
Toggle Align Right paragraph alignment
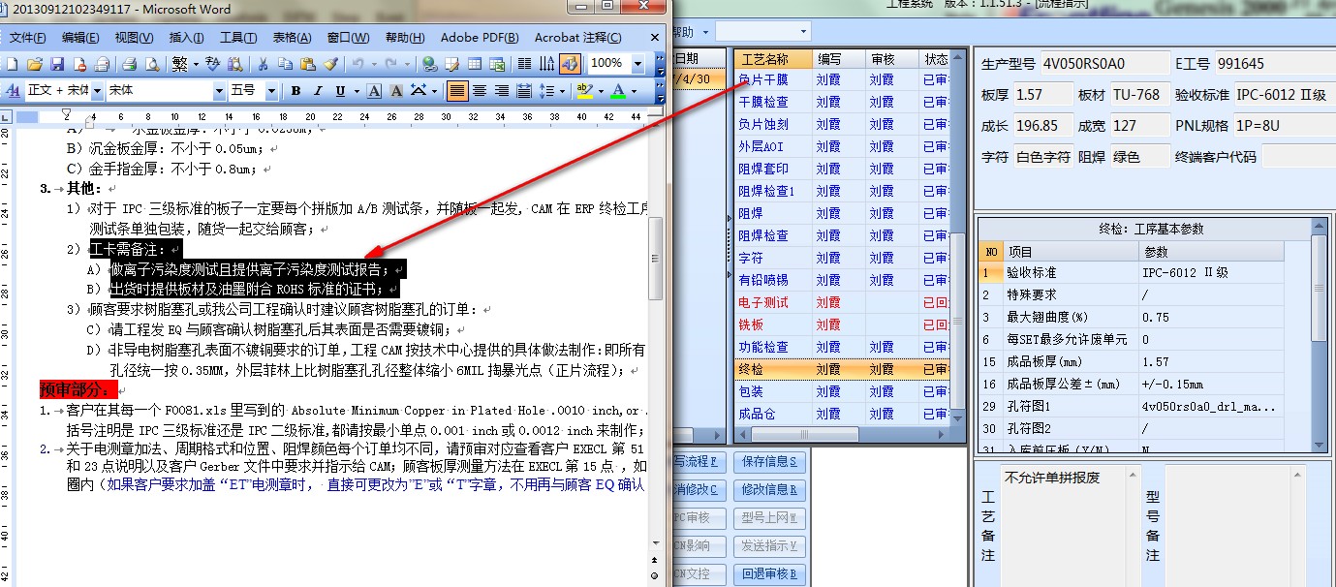point(501,91)
